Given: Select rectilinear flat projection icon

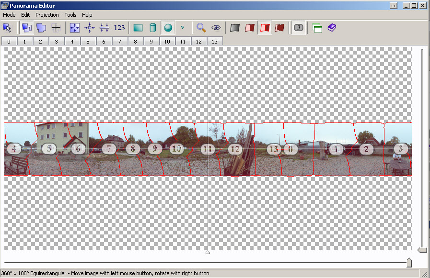Looking at the screenshot, I should coord(138,28).
